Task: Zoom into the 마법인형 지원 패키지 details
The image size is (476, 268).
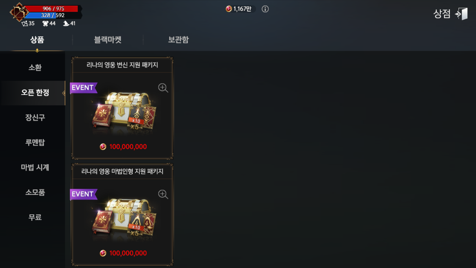Action: point(163,194)
